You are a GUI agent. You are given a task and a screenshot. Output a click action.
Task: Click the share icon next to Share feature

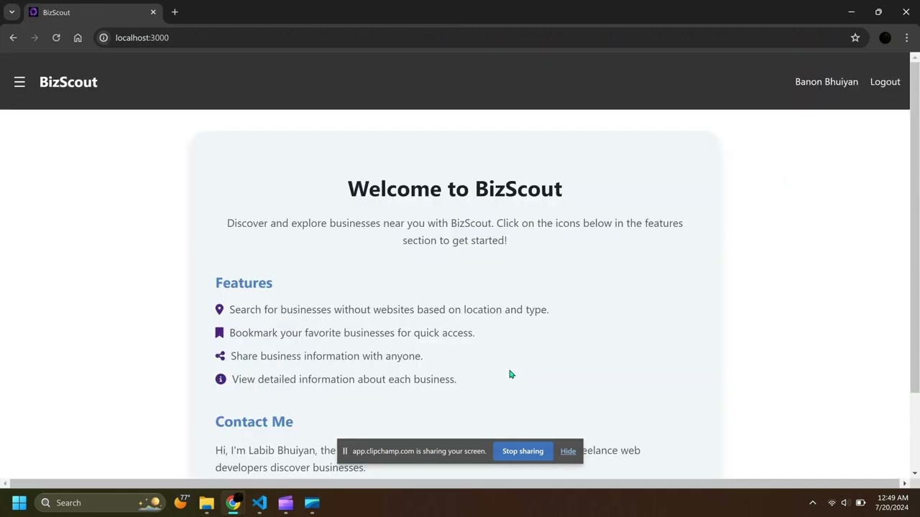pos(220,355)
